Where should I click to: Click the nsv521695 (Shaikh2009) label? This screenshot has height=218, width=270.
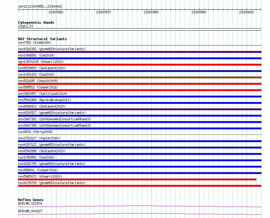click(x=38, y=81)
